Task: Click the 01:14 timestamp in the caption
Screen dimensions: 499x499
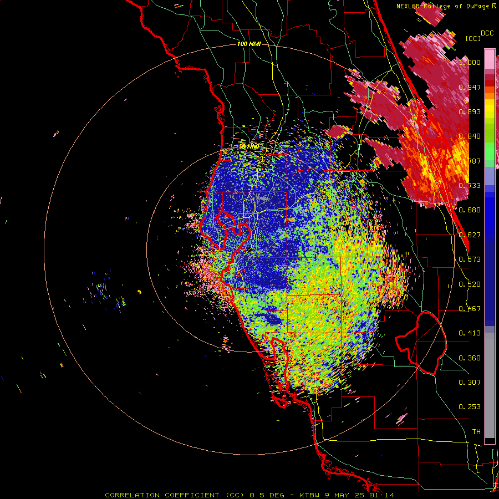Action: [381, 495]
